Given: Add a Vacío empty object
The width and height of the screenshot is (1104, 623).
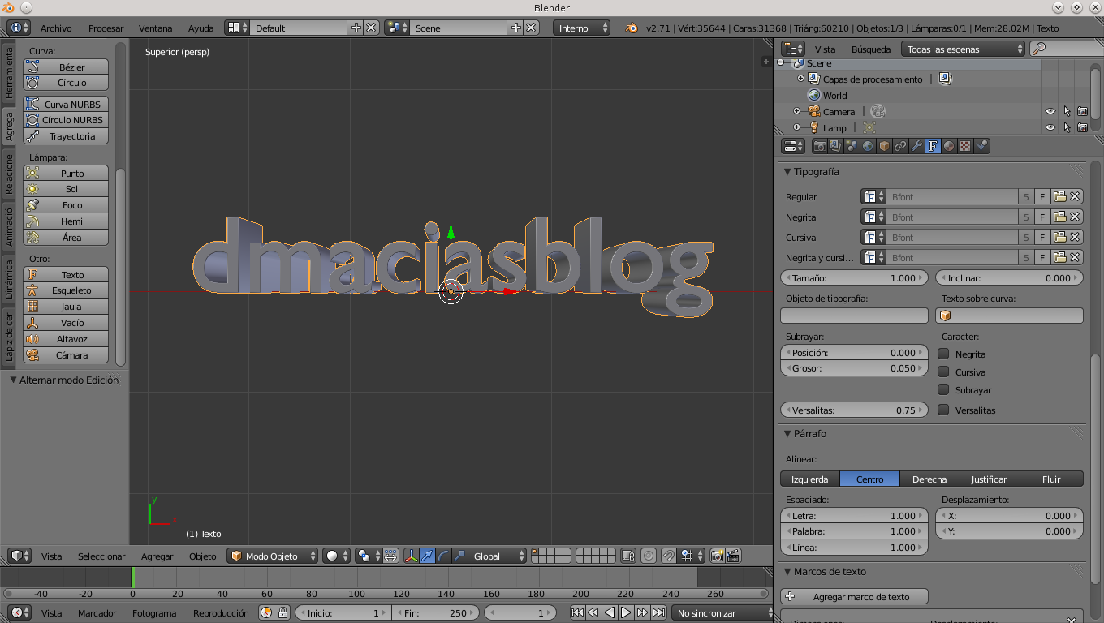Looking at the screenshot, I should coord(66,323).
